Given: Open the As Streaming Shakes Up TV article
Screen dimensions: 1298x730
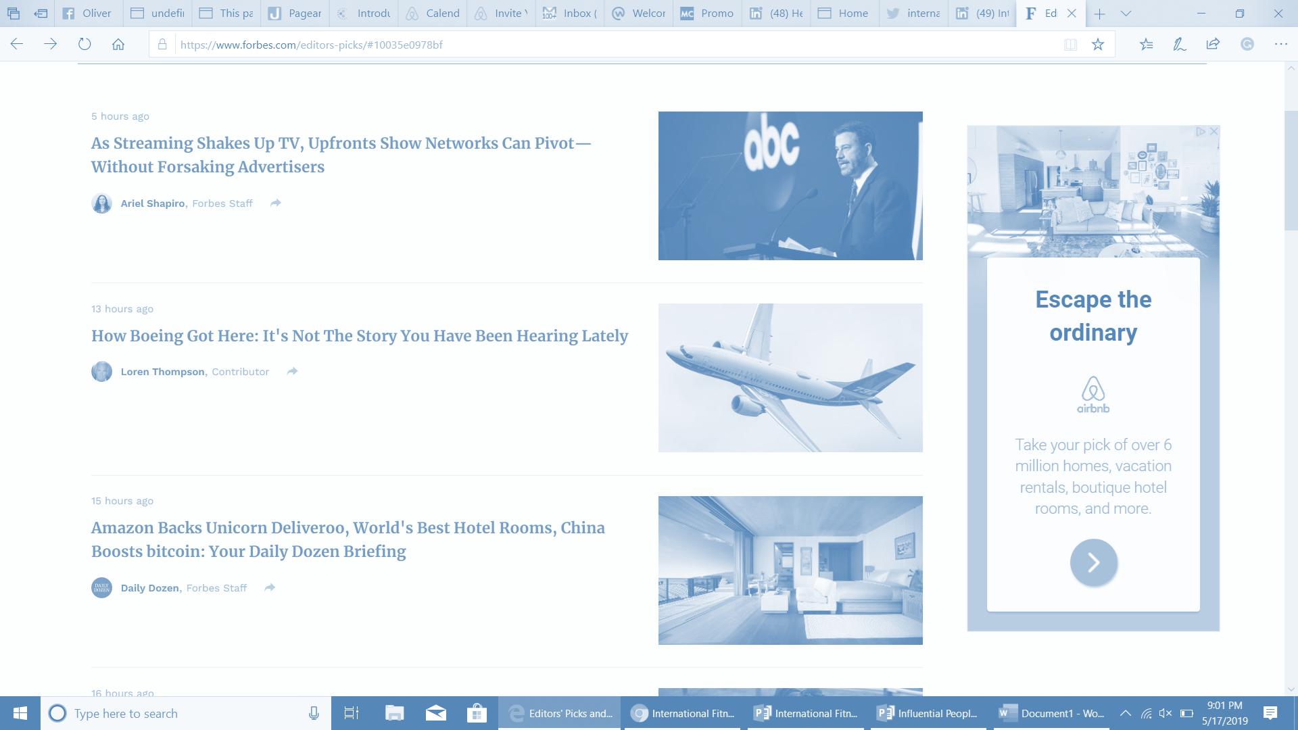Looking at the screenshot, I should [x=341, y=155].
